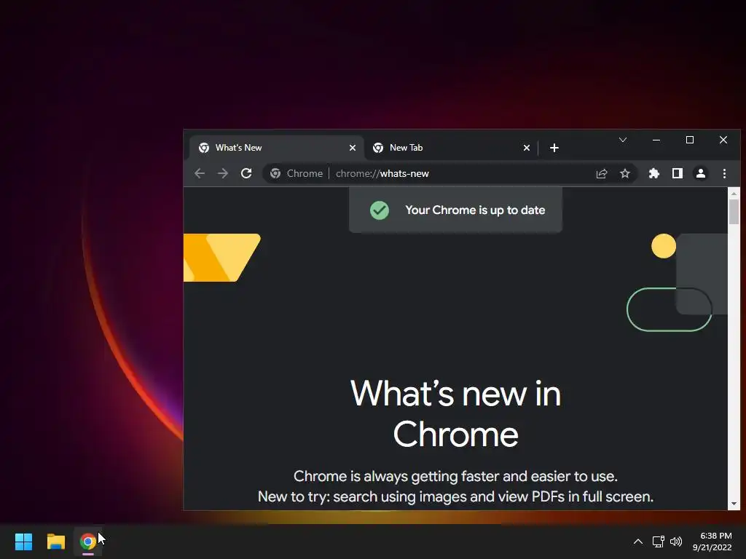Share this page icon in address bar
This screenshot has height=559, width=746.
tap(601, 173)
